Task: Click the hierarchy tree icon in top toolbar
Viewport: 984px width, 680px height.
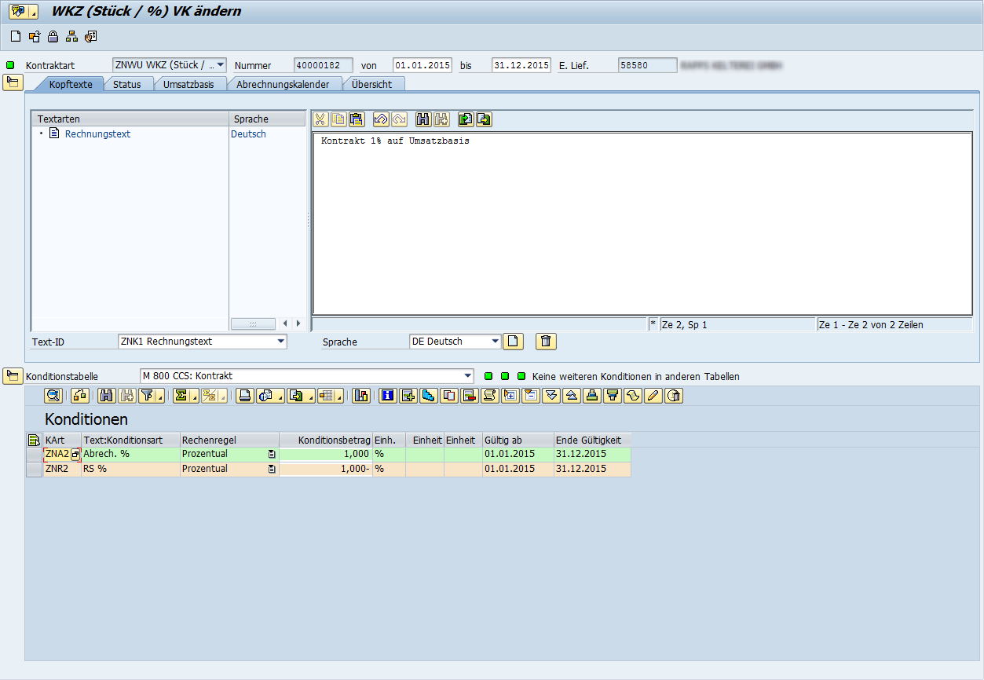Action: 72,36
